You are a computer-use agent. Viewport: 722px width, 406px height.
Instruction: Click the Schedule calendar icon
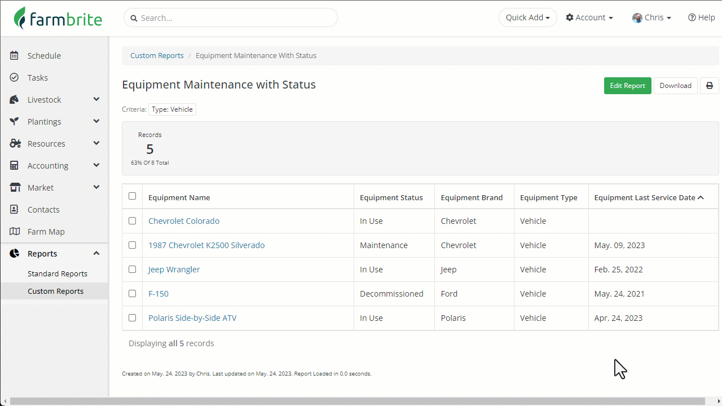(15, 56)
